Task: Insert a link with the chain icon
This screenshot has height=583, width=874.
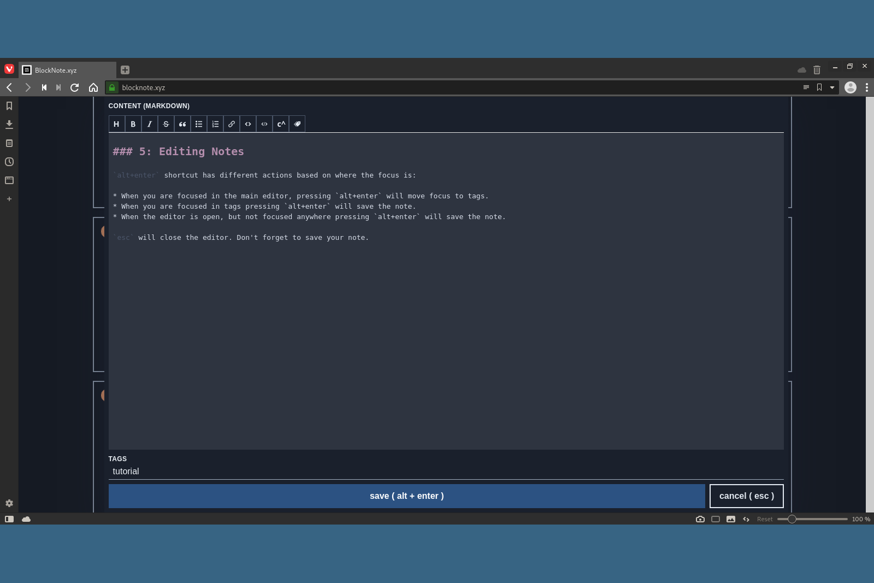Action: coord(231,124)
